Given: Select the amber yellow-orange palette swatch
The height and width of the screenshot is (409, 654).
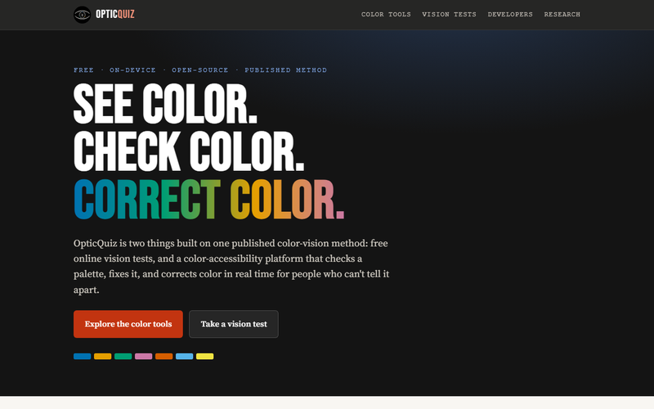Looking at the screenshot, I should 103,357.
